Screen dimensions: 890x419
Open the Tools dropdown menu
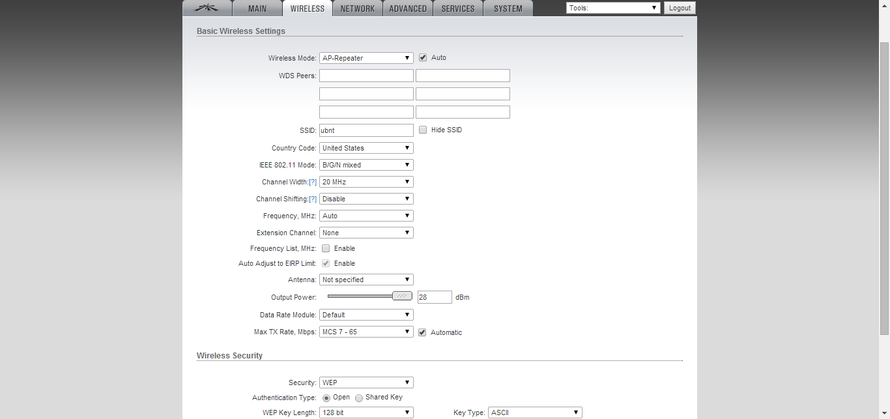click(614, 8)
